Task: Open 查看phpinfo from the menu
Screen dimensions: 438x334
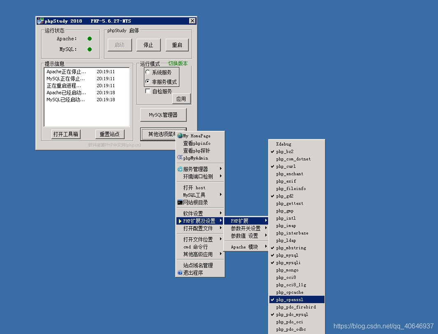Action: coord(200,143)
